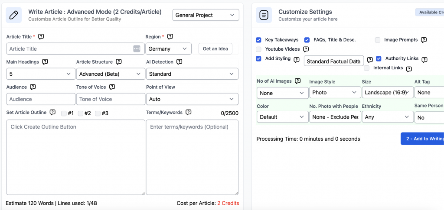Click help icon next to Internal Links
This screenshot has width=444, height=210.
pyautogui.click(x=408, y=68)
